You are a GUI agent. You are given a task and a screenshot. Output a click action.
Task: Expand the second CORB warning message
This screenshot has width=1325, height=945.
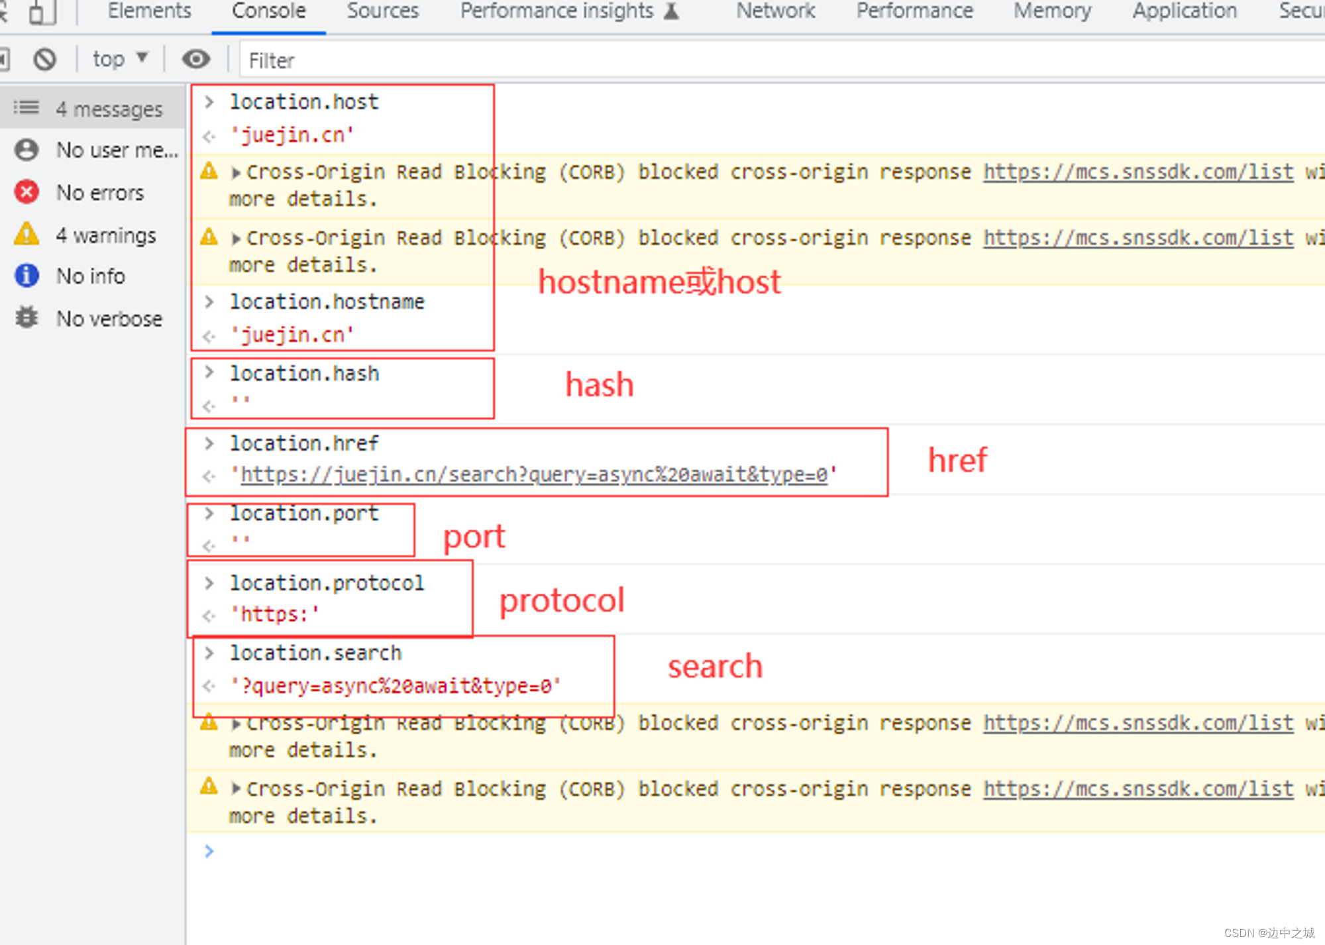[236, 239]
